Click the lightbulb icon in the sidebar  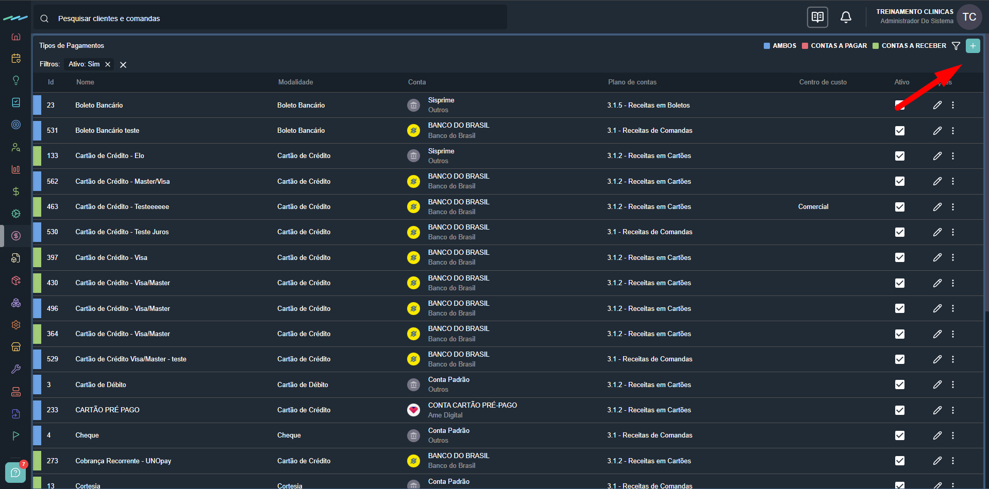coord(16,80)
